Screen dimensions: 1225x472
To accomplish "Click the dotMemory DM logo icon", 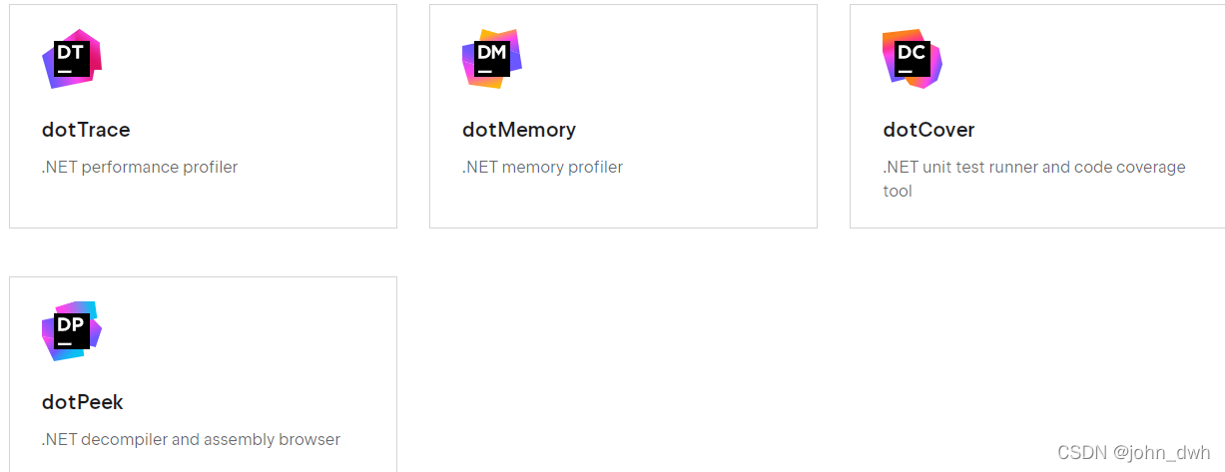I will coord(492,59).
